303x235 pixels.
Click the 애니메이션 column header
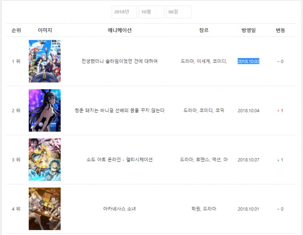[x=119, y=30]
